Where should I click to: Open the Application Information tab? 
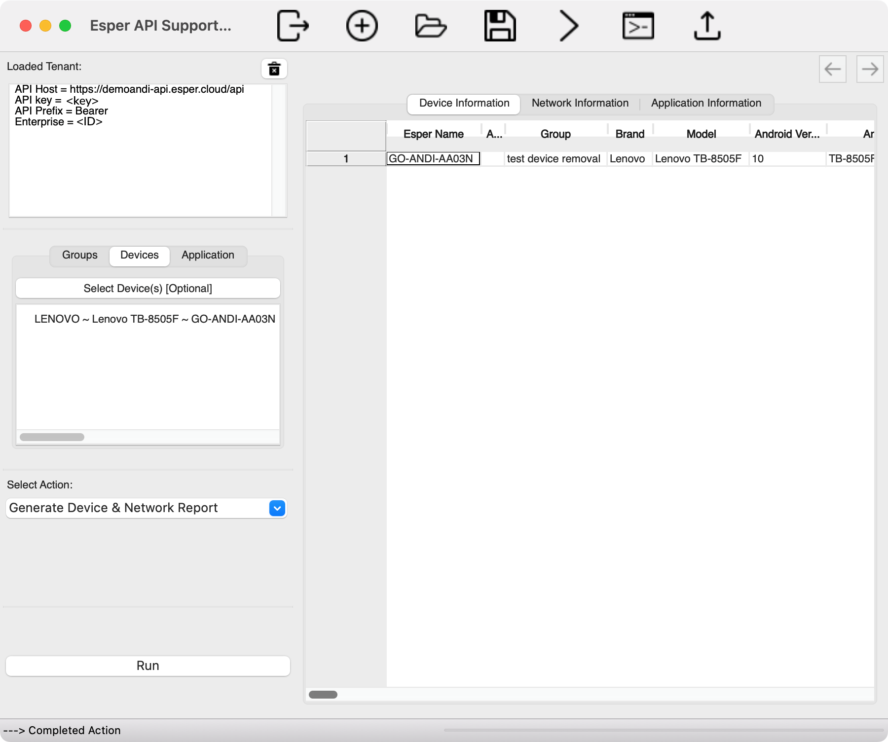point(706,103)
